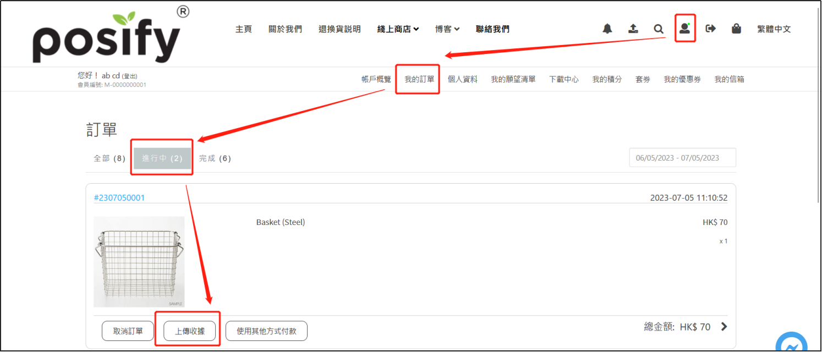822x352 pixels.
Task: Click the 上傳收據 button
Action: pyautogui.click(x=190, y=331)
